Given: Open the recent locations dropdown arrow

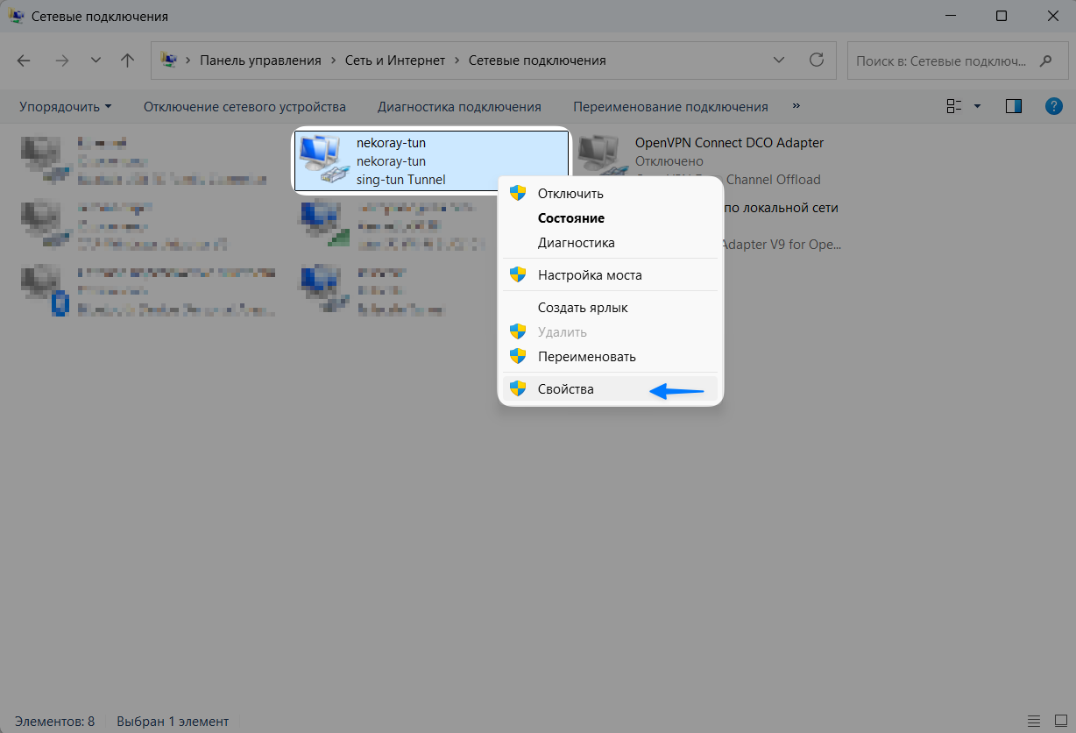Looking at the screenshot, I should point(96,60).
